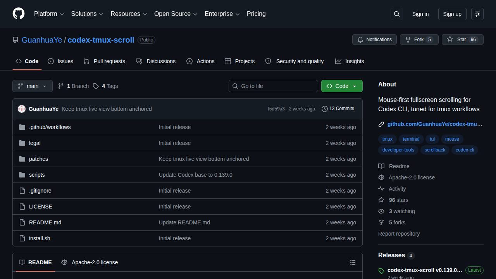This screenshot has height=279, width=496.
Task: Open the main branch dropdown
Action: click(x=33, y=86)
